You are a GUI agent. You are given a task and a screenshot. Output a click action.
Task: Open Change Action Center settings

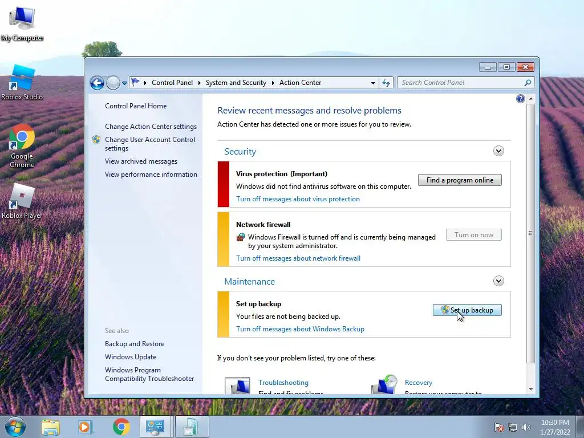pyautogui.click(x=151, y=127)
